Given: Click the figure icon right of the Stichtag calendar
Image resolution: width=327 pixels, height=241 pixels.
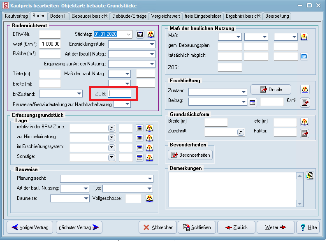Looking at the screenshot, I should [151, 35].
